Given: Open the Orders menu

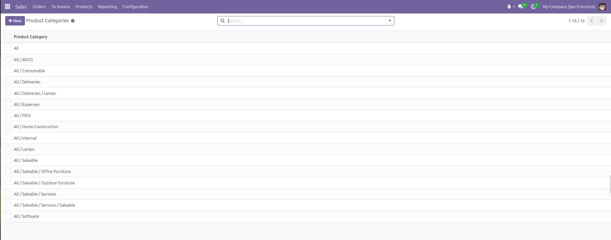Looking at the screenshot, I should pyautogui.click(x=39, y=7).
